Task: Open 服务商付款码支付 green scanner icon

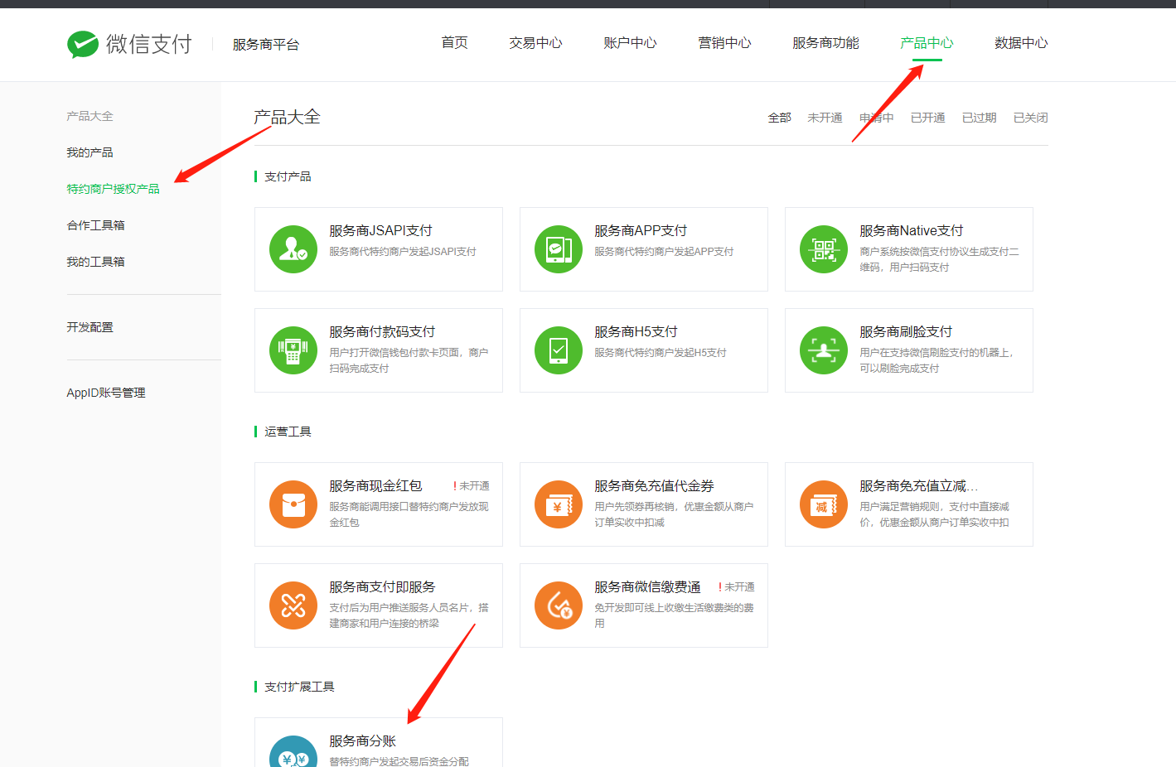Action: click(x=293, y=350)
